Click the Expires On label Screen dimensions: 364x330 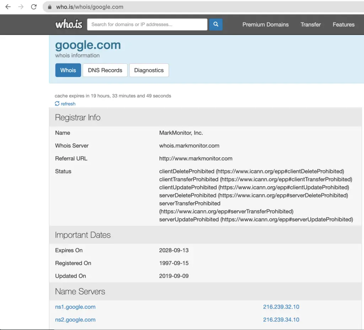tap(69, 250)
